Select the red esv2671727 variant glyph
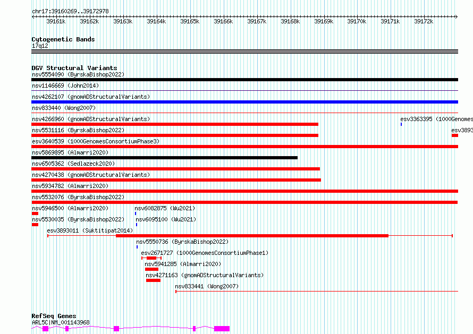This screenshot has height=334, width=473. (x=151, y=258)
